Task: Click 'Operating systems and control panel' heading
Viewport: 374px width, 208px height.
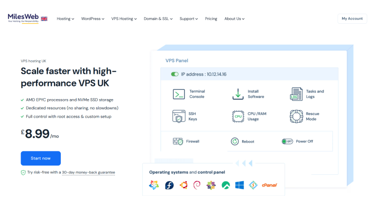Action: point(187,172)
